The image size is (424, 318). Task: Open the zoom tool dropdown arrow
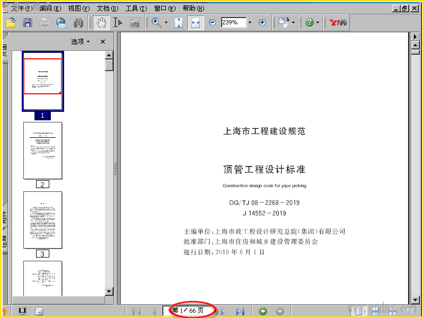coord(166,23)
